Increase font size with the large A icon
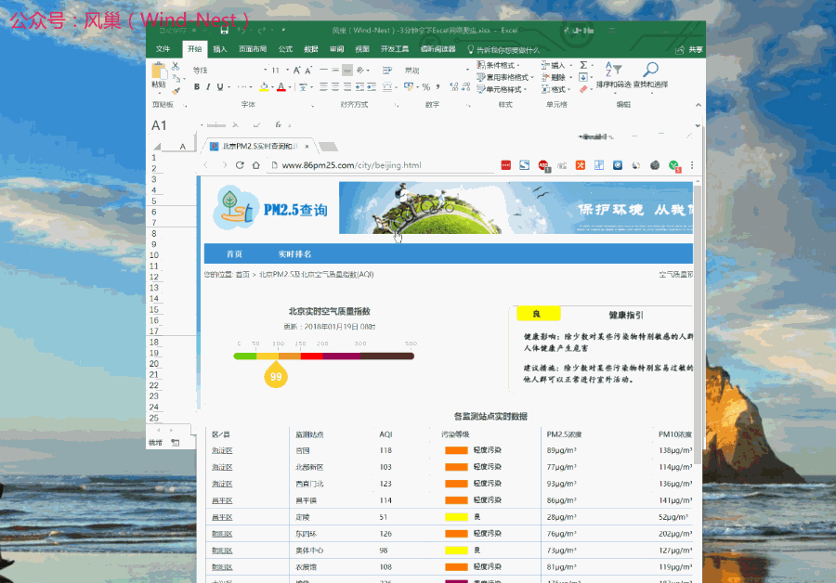836x583 pixels. pyautogui.click(x=297, y=71)
